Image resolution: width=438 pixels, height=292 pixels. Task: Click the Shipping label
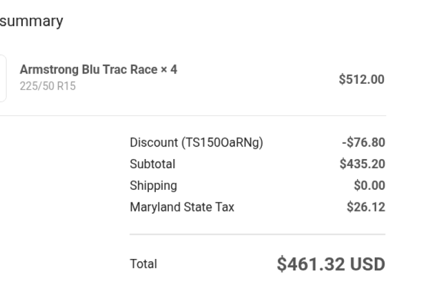click(153, 185)
